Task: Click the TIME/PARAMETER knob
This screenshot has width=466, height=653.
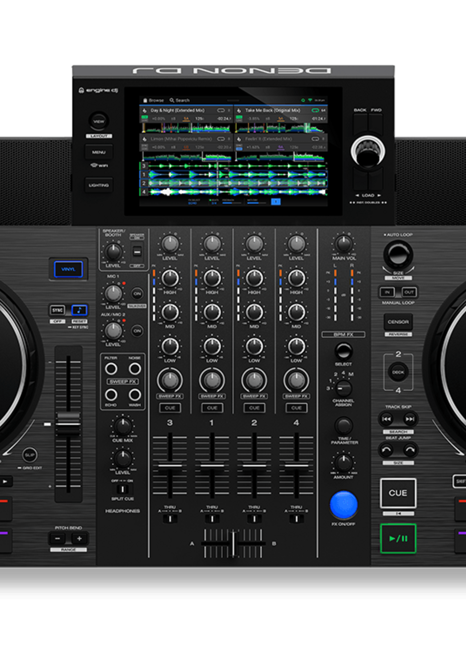Action: [x=344, y=425]
